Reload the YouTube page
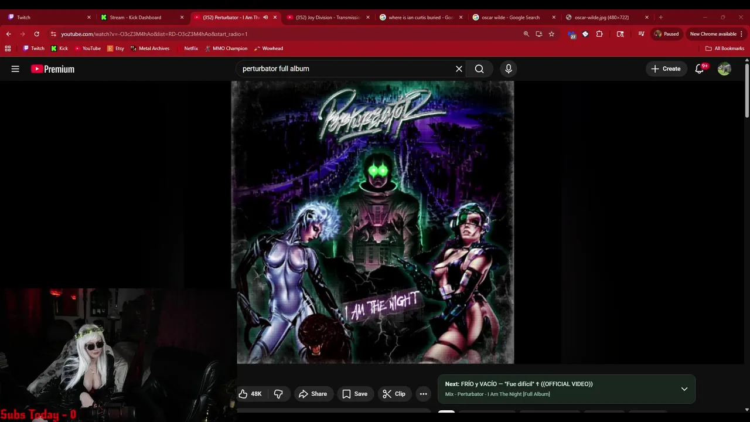This screenshot has height=422, width=750. click(36, 34)
